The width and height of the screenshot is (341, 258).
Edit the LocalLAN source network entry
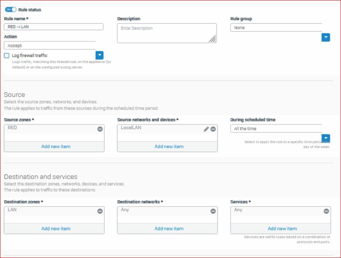tap(206, 129)
